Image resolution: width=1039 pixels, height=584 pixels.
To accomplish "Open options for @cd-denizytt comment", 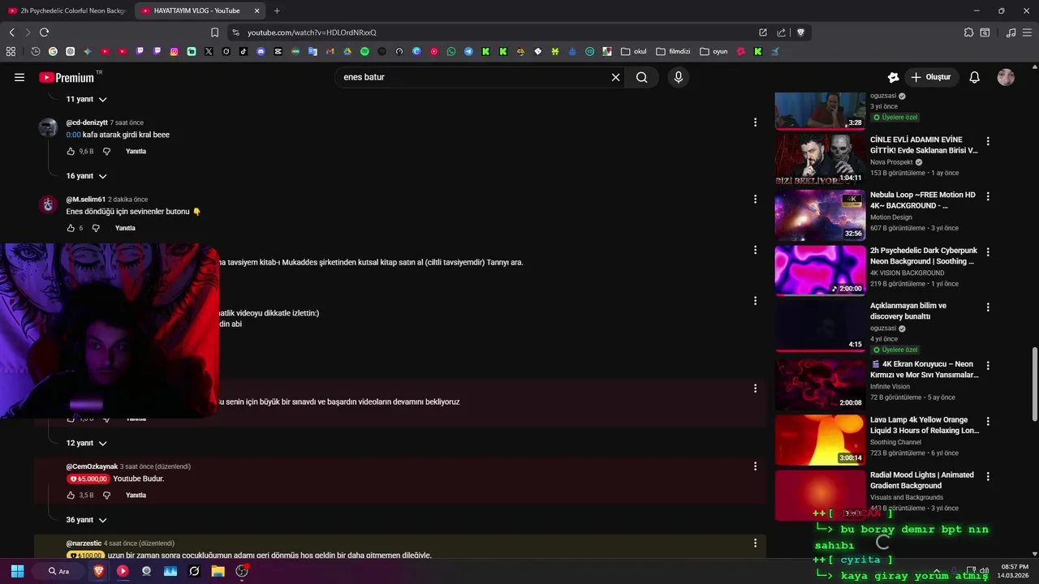I will (755, 122).
